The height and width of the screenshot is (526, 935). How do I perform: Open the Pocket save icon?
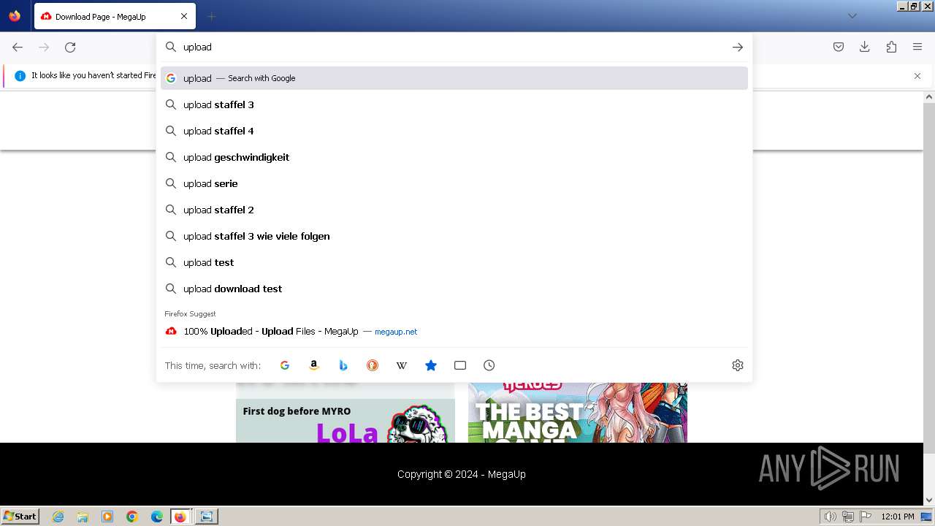pos(839,47)
